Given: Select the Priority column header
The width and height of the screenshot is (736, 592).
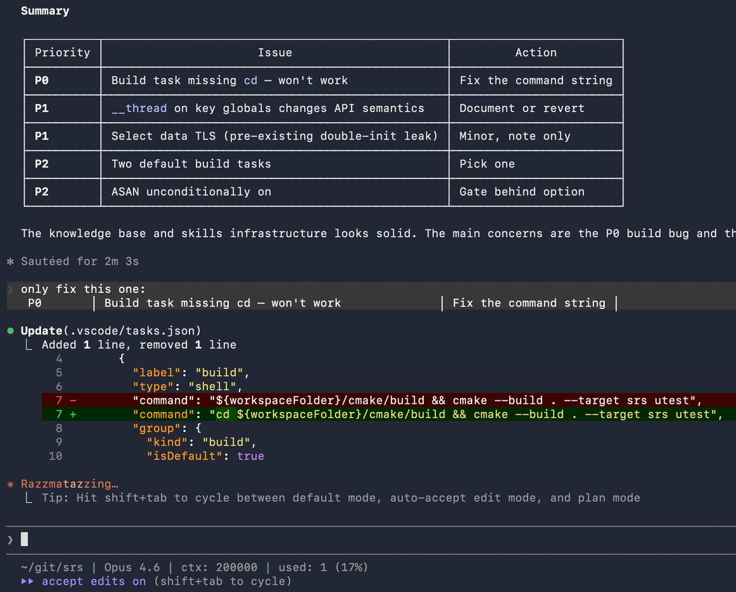Looking at the screenshot, I should point(62,53).
